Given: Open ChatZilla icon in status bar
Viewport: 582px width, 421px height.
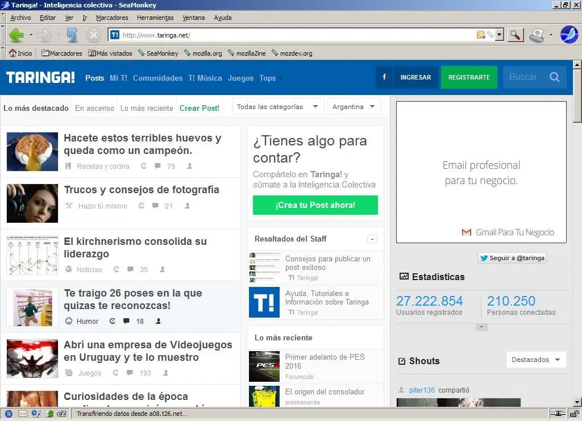Looking at the screenshot, I should [61, 414].
